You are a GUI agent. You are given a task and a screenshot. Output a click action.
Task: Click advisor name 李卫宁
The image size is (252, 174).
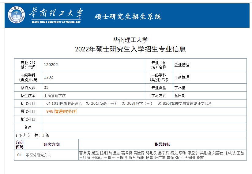pos(193,153)
